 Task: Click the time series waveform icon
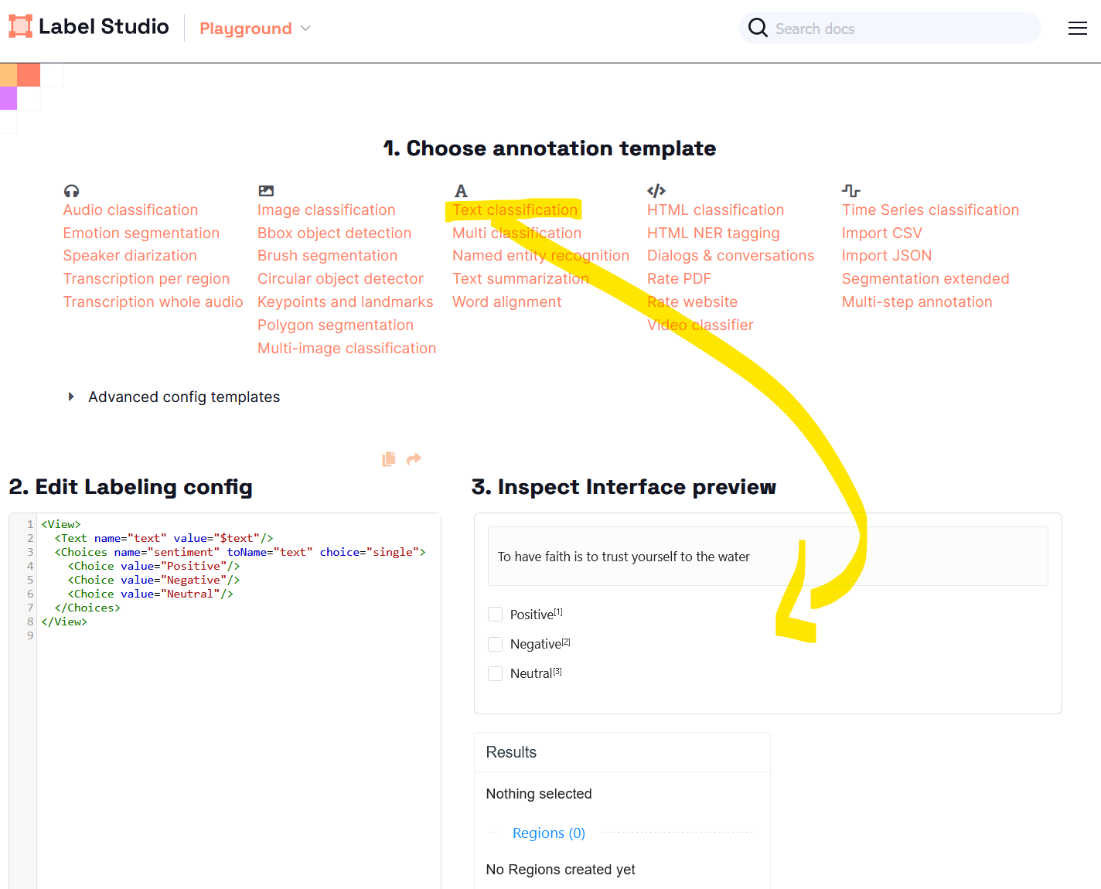tap(850, 191)
